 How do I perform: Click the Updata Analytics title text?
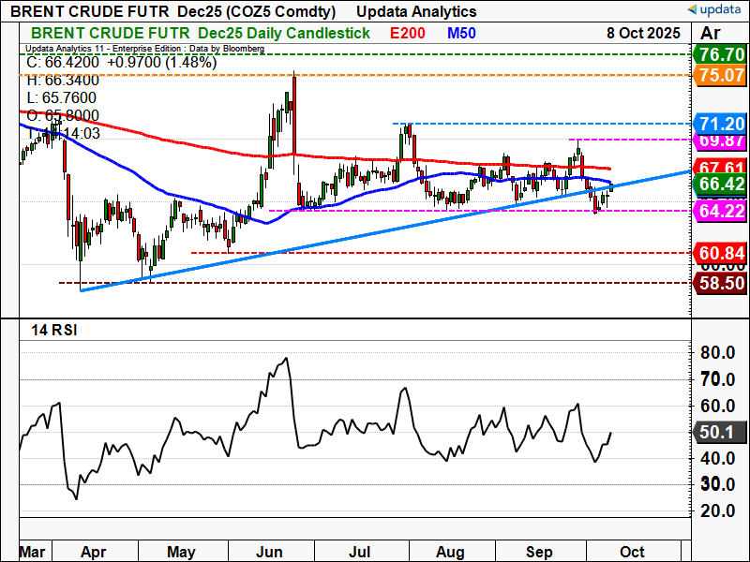pos(416,11)
